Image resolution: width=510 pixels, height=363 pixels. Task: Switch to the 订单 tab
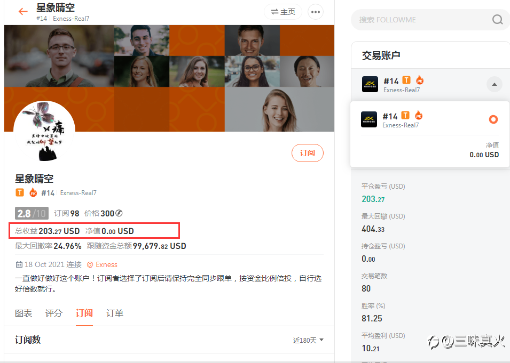115,313
